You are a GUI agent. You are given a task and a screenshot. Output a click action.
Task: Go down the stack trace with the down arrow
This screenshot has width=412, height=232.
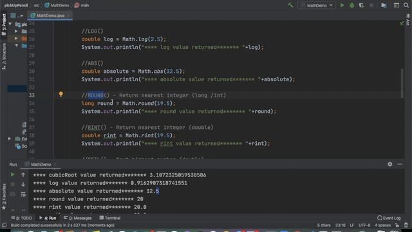pos(23,184)
